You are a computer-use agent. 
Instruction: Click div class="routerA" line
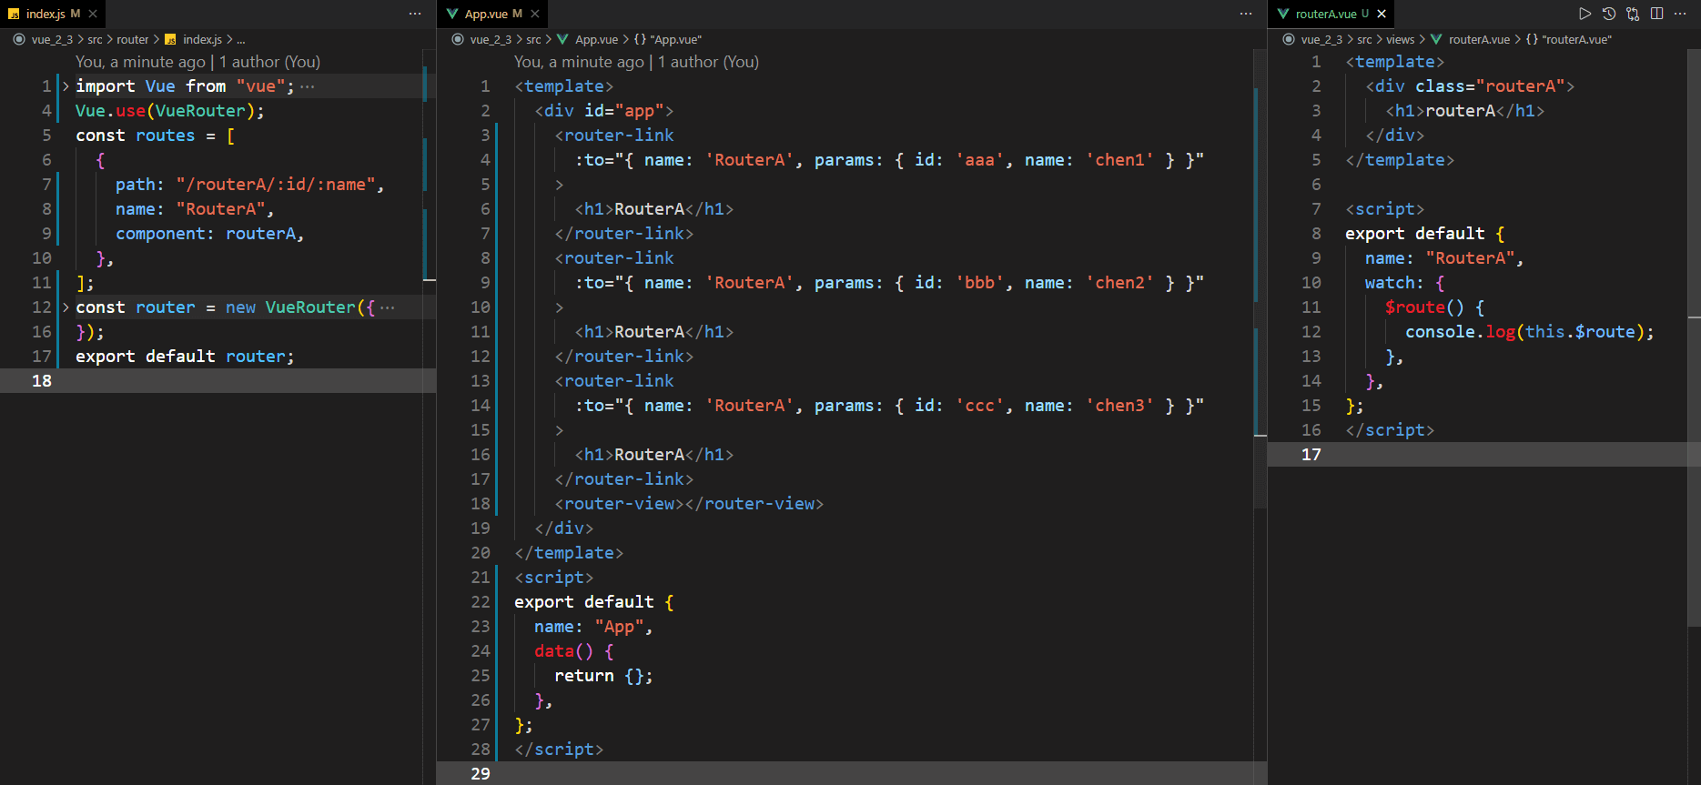[1470, 86]
